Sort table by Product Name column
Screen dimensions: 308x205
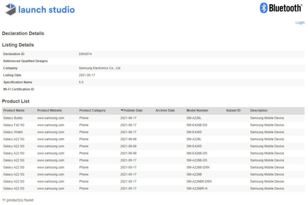(14, 110)
